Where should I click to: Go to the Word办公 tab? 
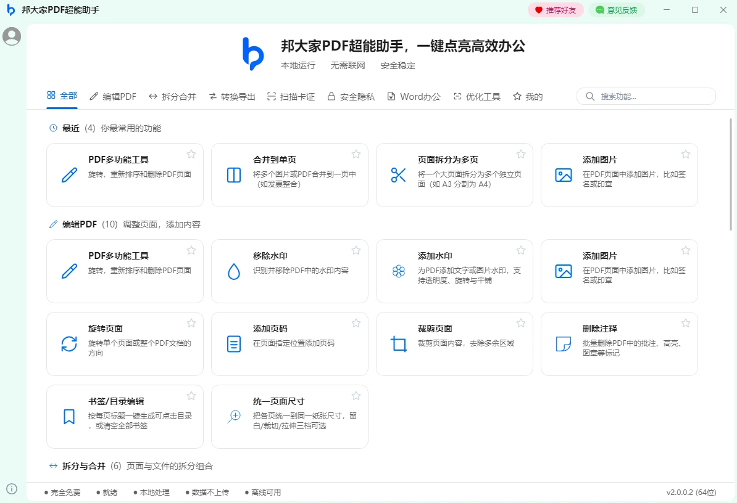[x=414, y=97]
